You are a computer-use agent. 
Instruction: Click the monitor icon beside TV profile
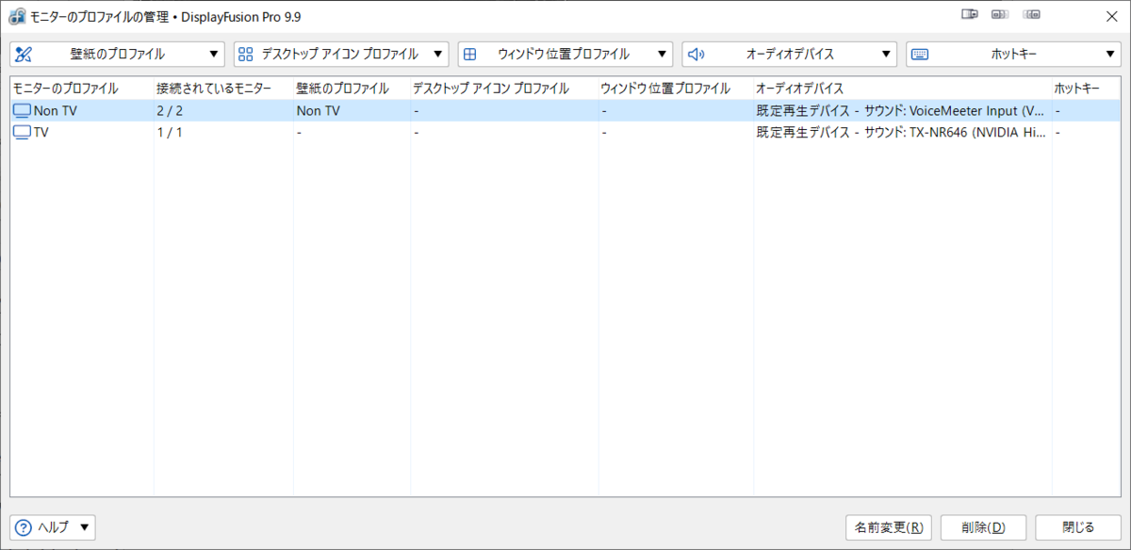tap(21, 132)
